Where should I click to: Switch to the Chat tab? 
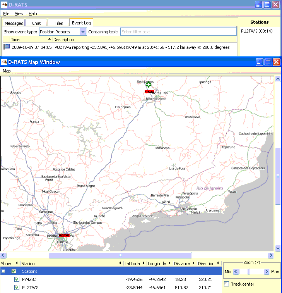pyautogui.click(x=36, y=23)
